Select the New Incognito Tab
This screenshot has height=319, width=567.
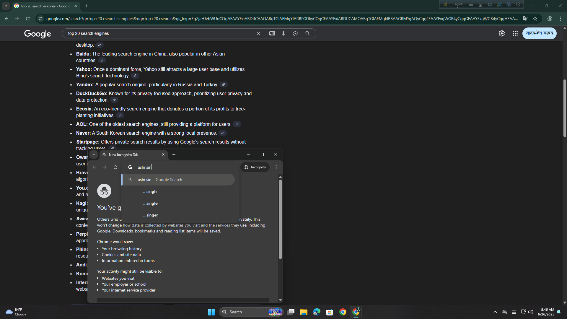(x=134, y=154)
